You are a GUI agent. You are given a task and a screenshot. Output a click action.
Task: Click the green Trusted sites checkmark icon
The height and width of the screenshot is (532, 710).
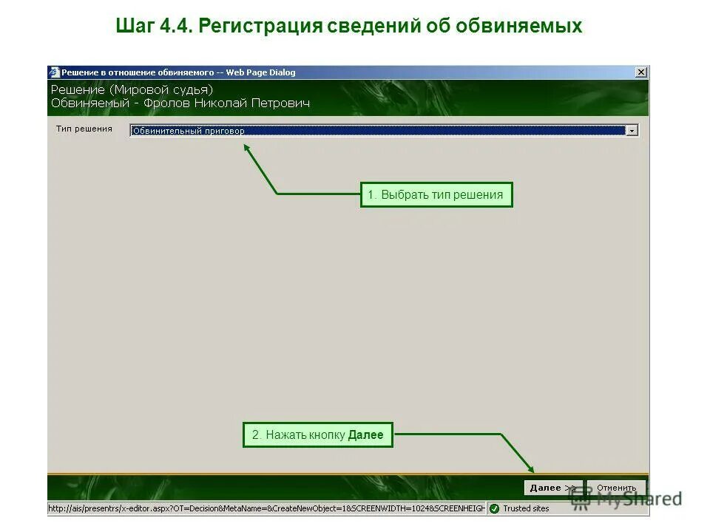click(496, 508)
